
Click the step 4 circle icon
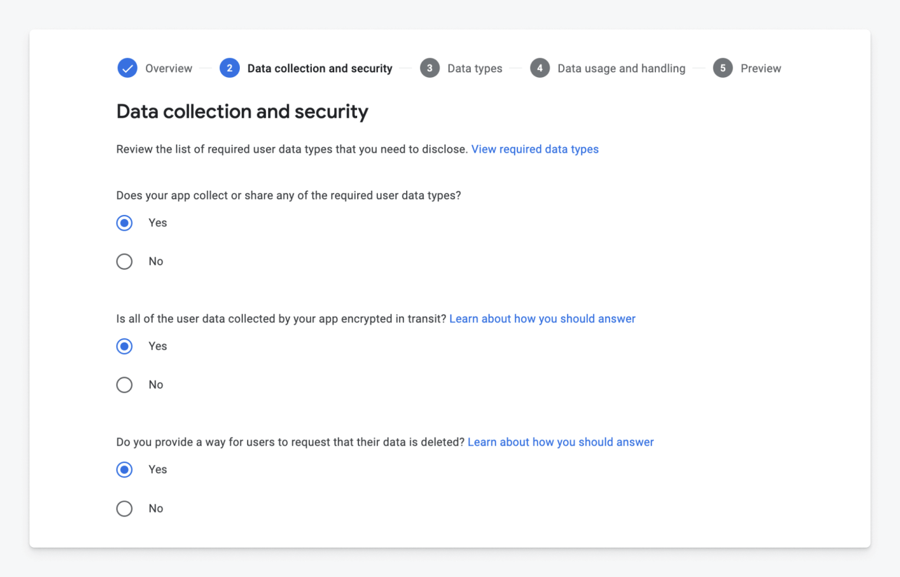coord(540,68)
